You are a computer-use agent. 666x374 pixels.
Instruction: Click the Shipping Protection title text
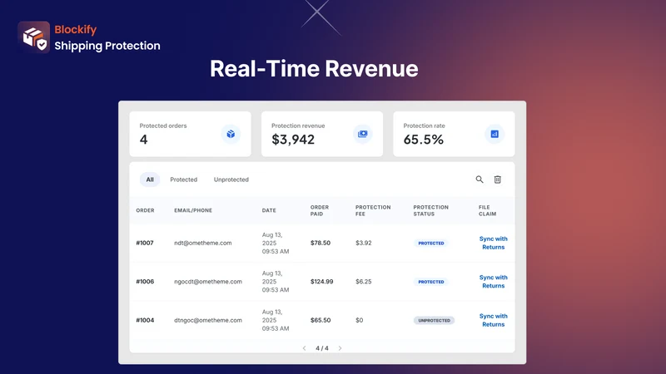pos(107,46)
